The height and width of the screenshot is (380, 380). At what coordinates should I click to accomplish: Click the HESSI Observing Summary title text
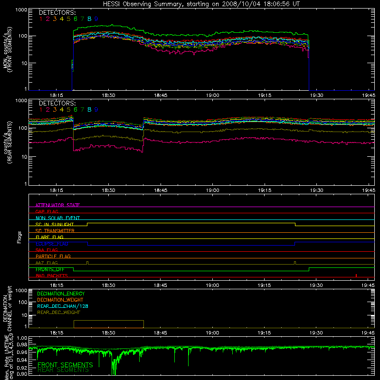coord(201,4)
